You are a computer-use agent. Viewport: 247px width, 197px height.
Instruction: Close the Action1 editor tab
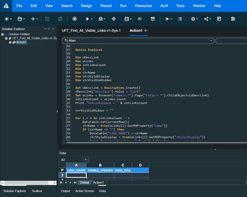(x=146, y=30)
